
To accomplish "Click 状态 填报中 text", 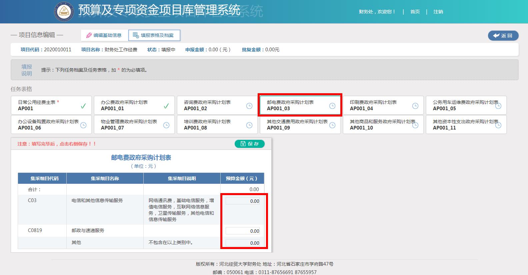I will coord(161,50).
